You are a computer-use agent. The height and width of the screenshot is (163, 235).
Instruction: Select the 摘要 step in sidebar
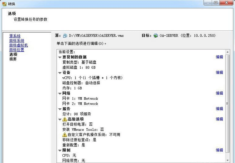point(13,59)
